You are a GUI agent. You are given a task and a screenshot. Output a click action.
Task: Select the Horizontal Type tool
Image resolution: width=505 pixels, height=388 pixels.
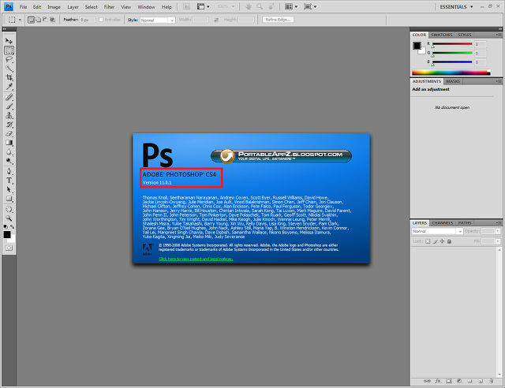coord(9,181)
